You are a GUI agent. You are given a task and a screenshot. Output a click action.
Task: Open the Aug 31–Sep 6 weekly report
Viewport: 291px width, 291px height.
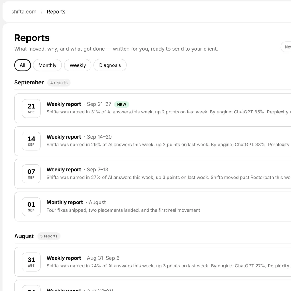152,262
